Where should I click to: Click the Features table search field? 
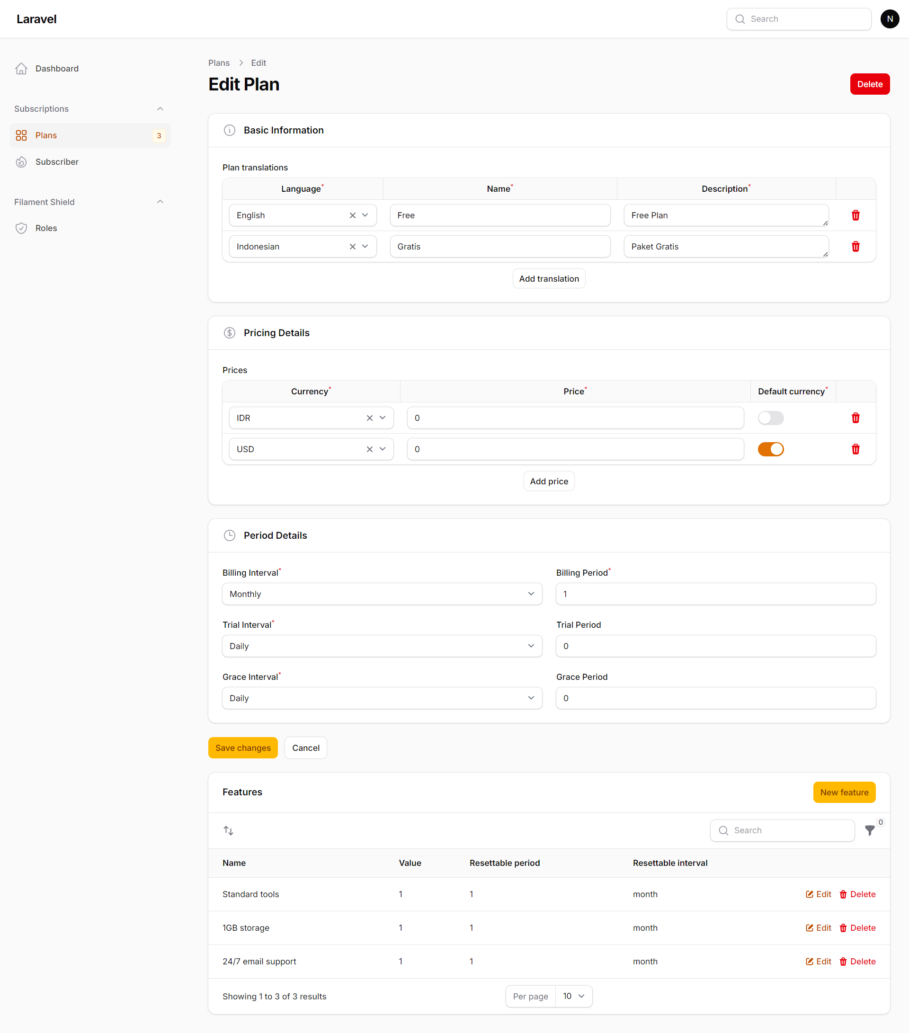click(x=782, y=830)
